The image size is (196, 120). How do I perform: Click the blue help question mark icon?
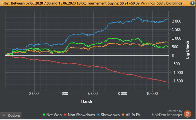[x=192, y=3]
